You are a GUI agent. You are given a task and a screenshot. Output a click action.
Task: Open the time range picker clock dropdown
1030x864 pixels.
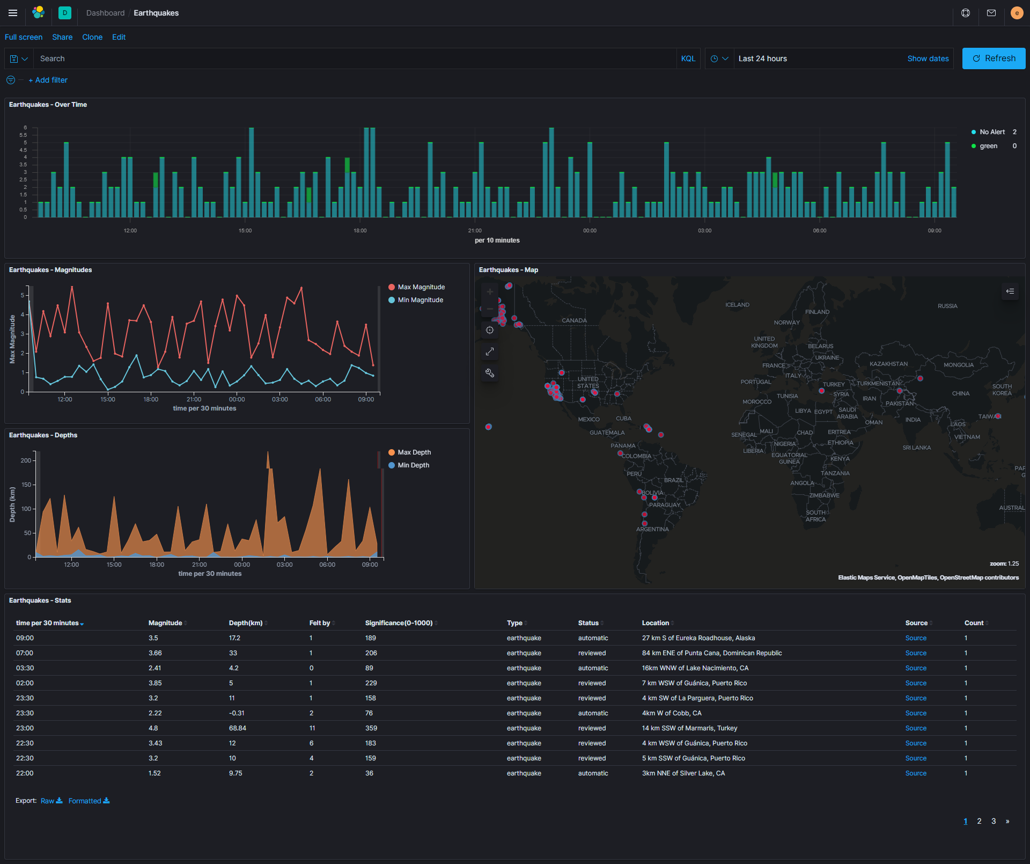point(719,58)
